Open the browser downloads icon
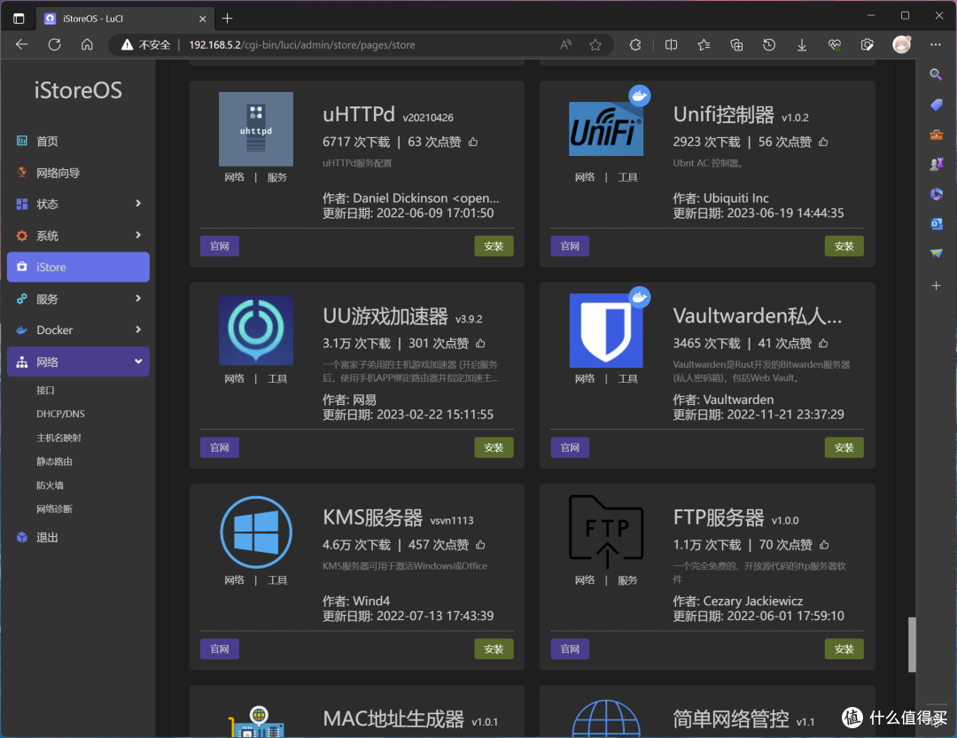This screenshot has height=738, width=957. (x=802, y=44)
